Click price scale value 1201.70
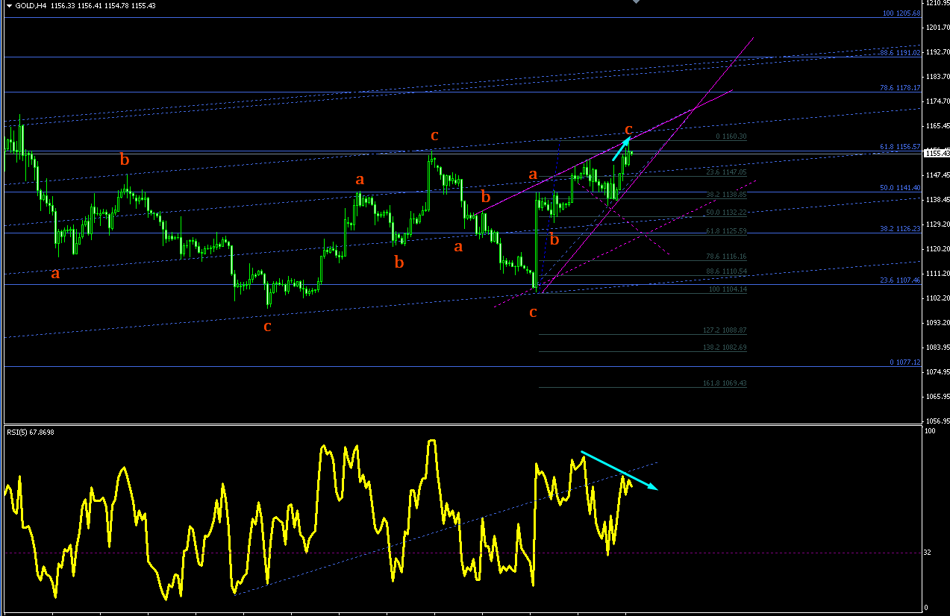The height and width of the screenshot is (616, 950). click(x=937, y=28)
